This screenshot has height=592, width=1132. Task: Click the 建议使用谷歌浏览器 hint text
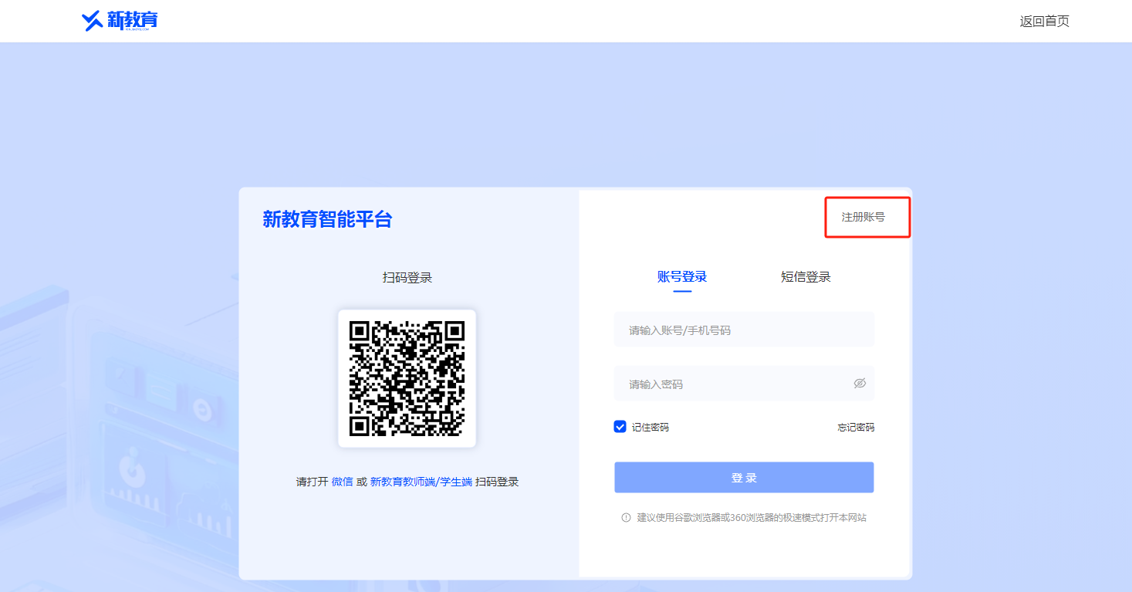[x=752, y=518]
